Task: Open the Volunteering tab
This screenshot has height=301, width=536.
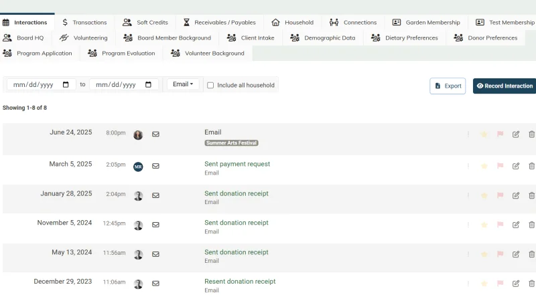Action: tap(83, 38)
